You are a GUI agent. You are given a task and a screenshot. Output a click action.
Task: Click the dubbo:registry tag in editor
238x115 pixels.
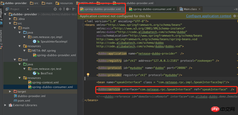click(x=110, y=61)
